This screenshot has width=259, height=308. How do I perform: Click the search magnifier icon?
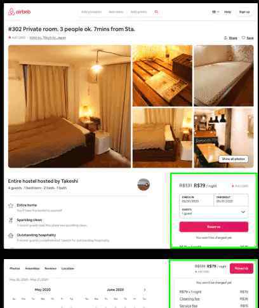tap(156, 12)
